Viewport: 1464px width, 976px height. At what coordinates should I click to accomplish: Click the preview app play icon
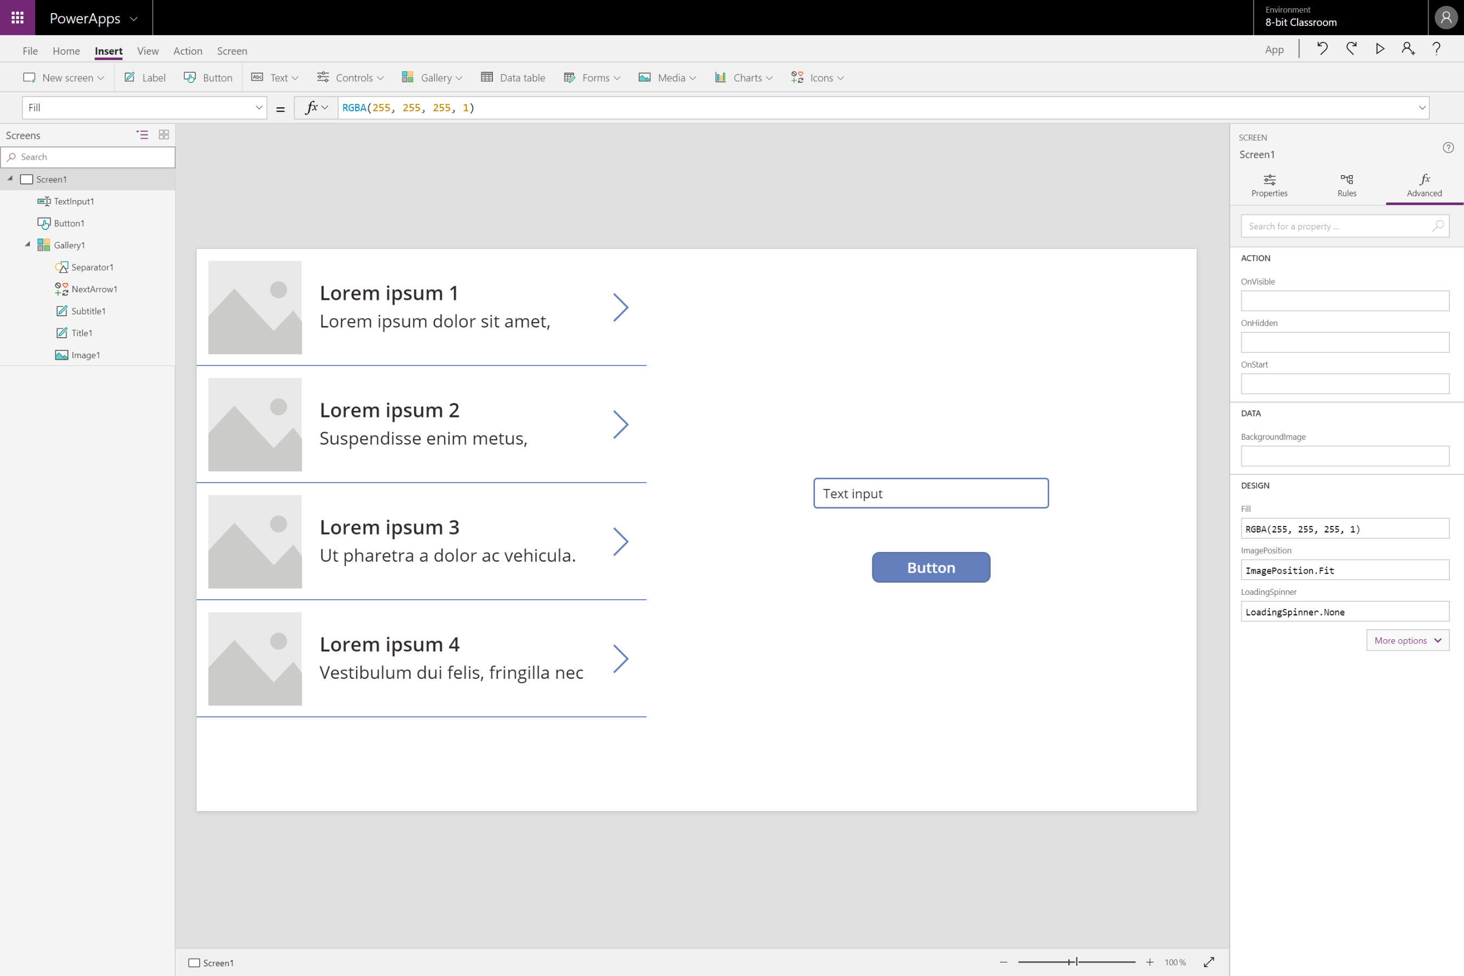[1379, 49]
